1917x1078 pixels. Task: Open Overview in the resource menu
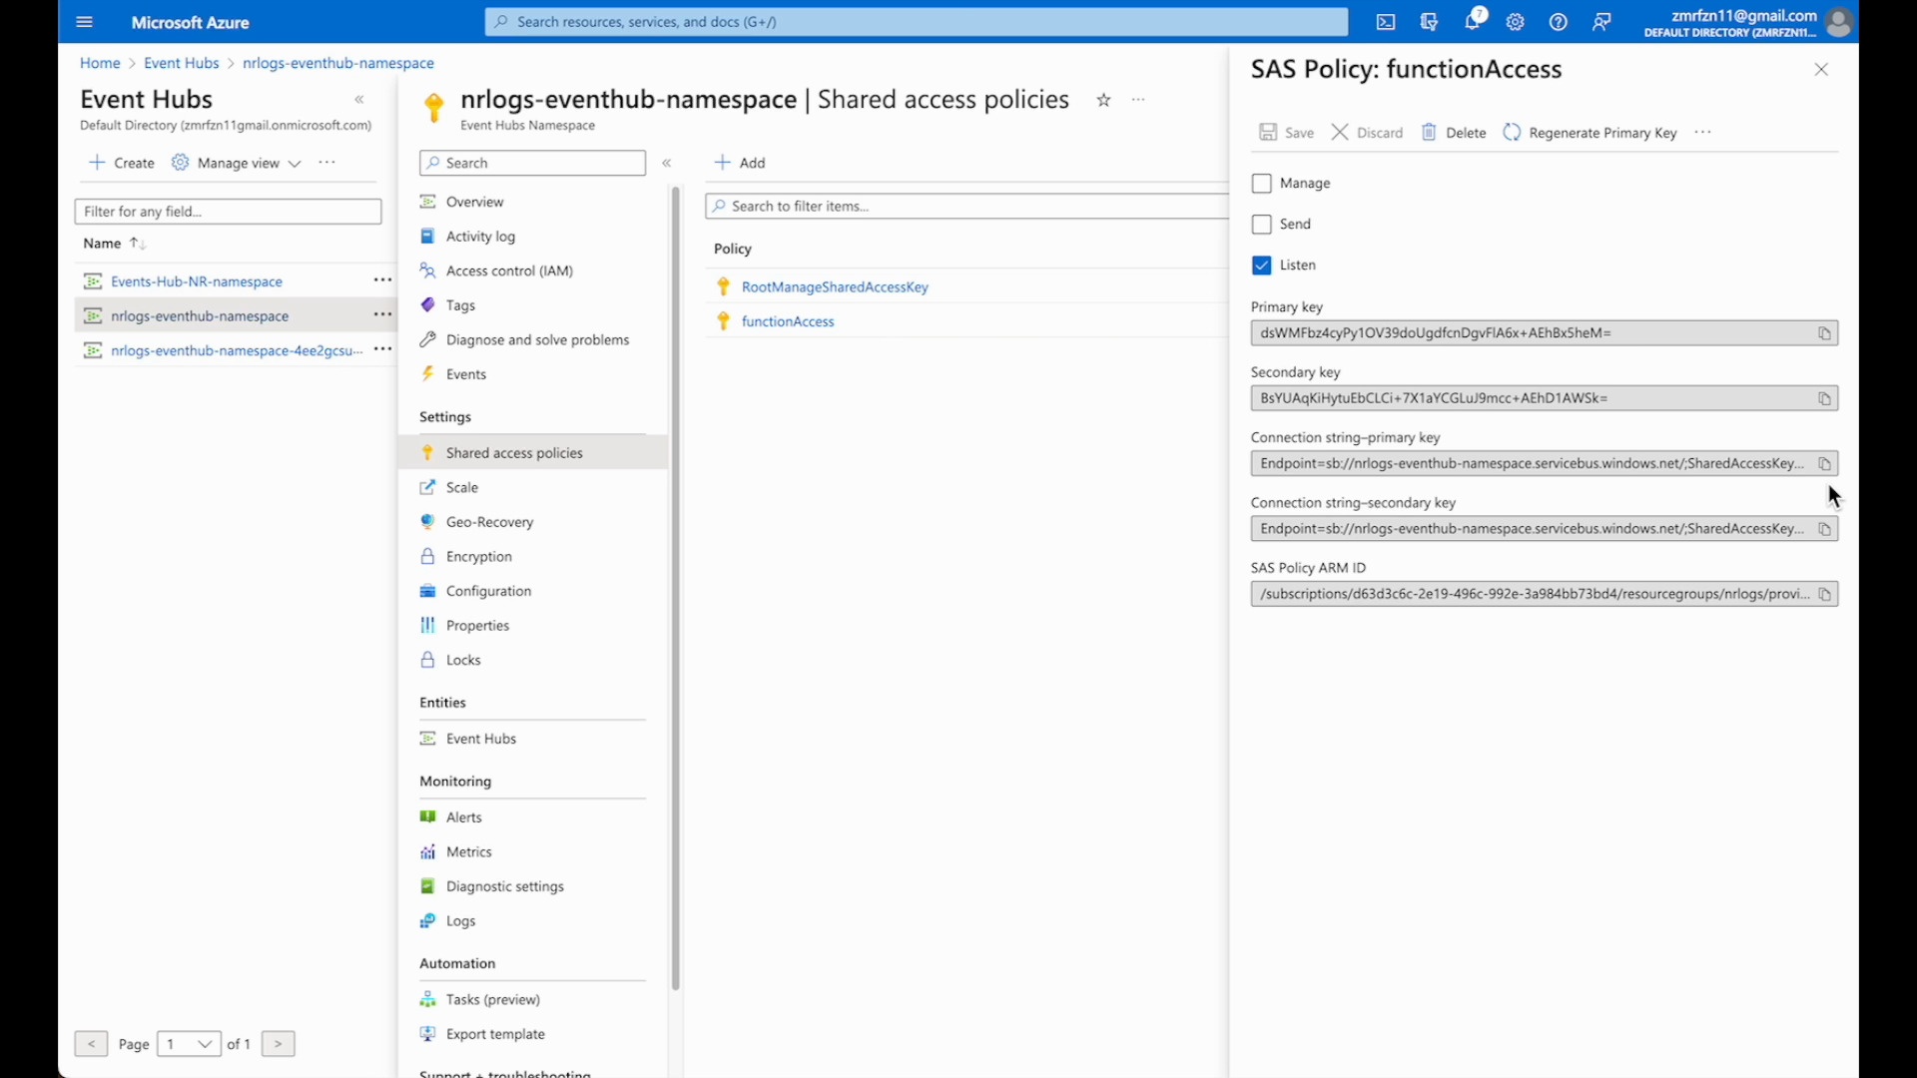(475, 202)
